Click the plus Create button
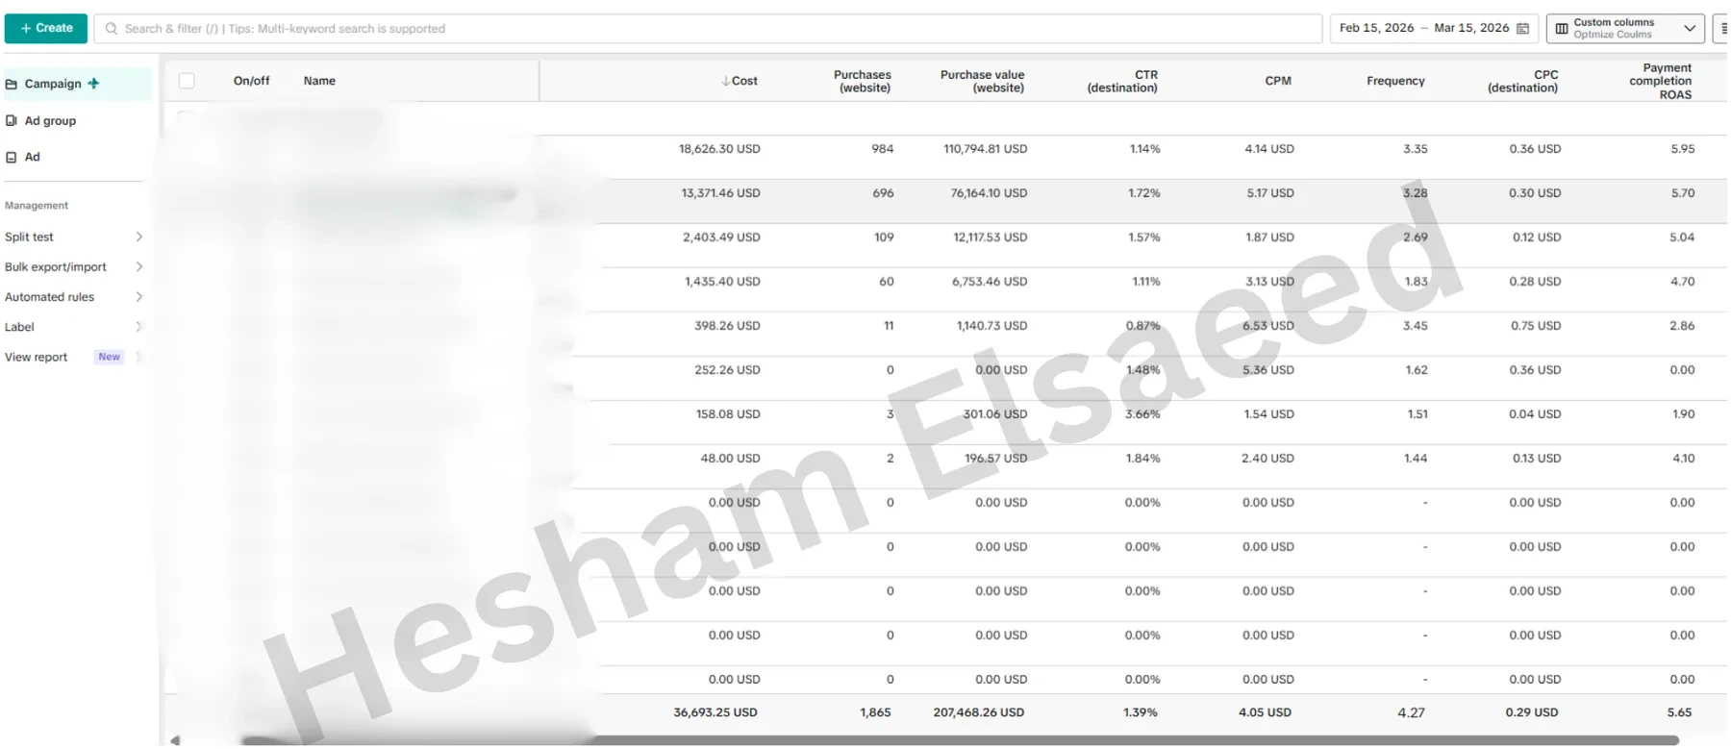This screenshot has width=1731, height=749. point(46,28)
